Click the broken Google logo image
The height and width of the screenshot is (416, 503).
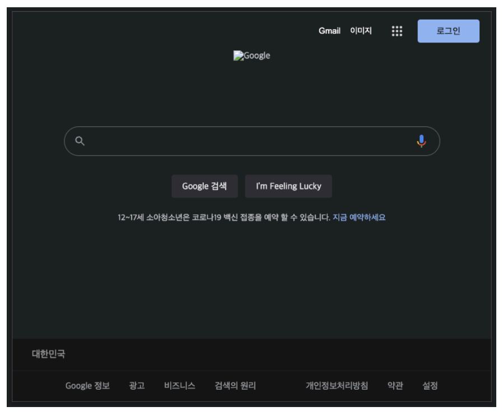click(x=252, y=56)
